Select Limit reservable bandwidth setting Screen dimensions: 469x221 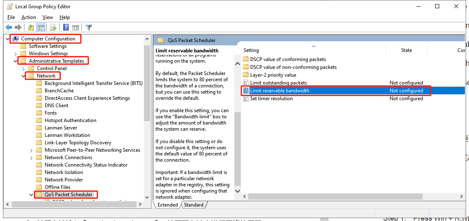point(353,91)
